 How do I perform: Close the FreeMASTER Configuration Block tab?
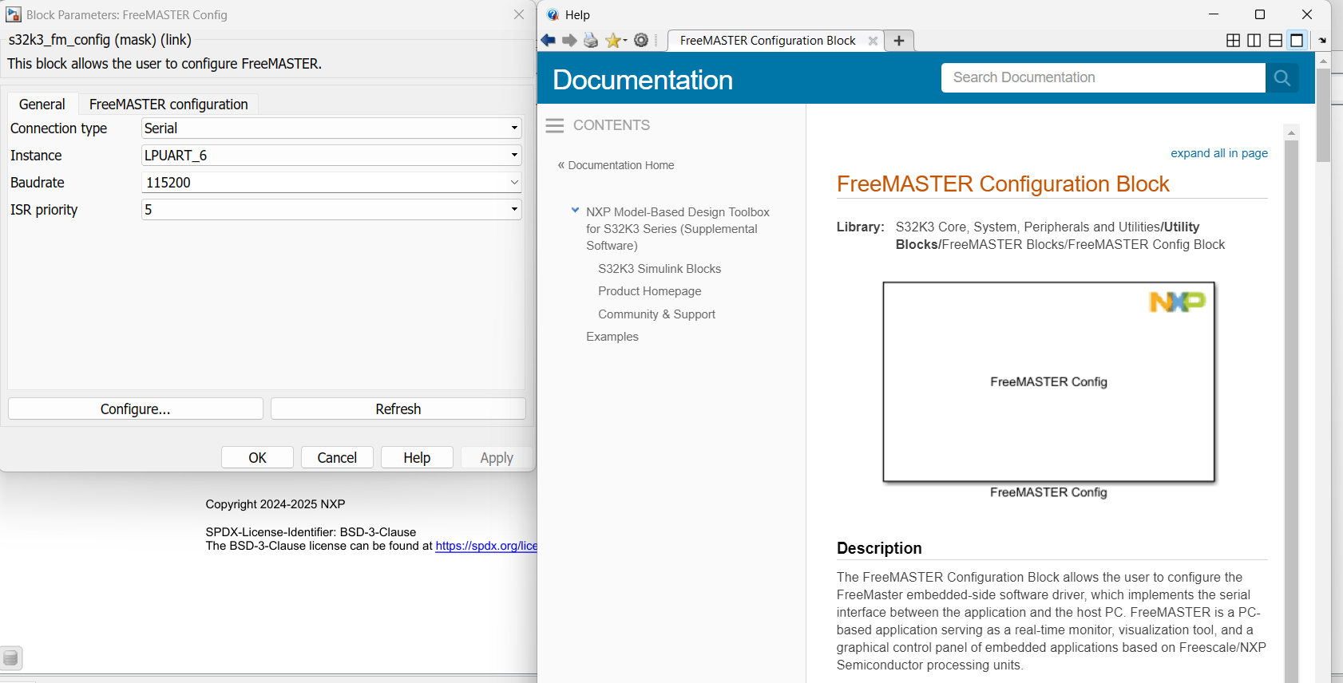coord(873,41)
